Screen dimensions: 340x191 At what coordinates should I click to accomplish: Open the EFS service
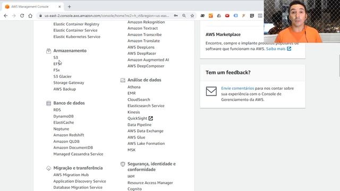57,64
